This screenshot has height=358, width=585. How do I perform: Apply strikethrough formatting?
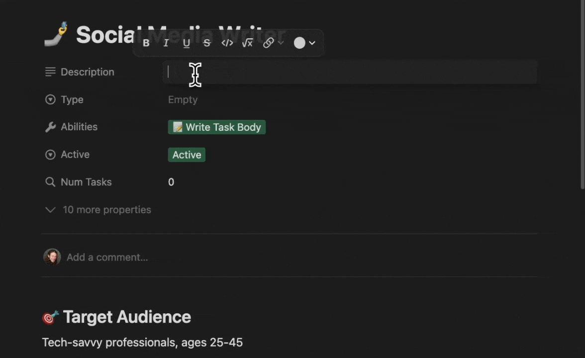coord(206,43)
